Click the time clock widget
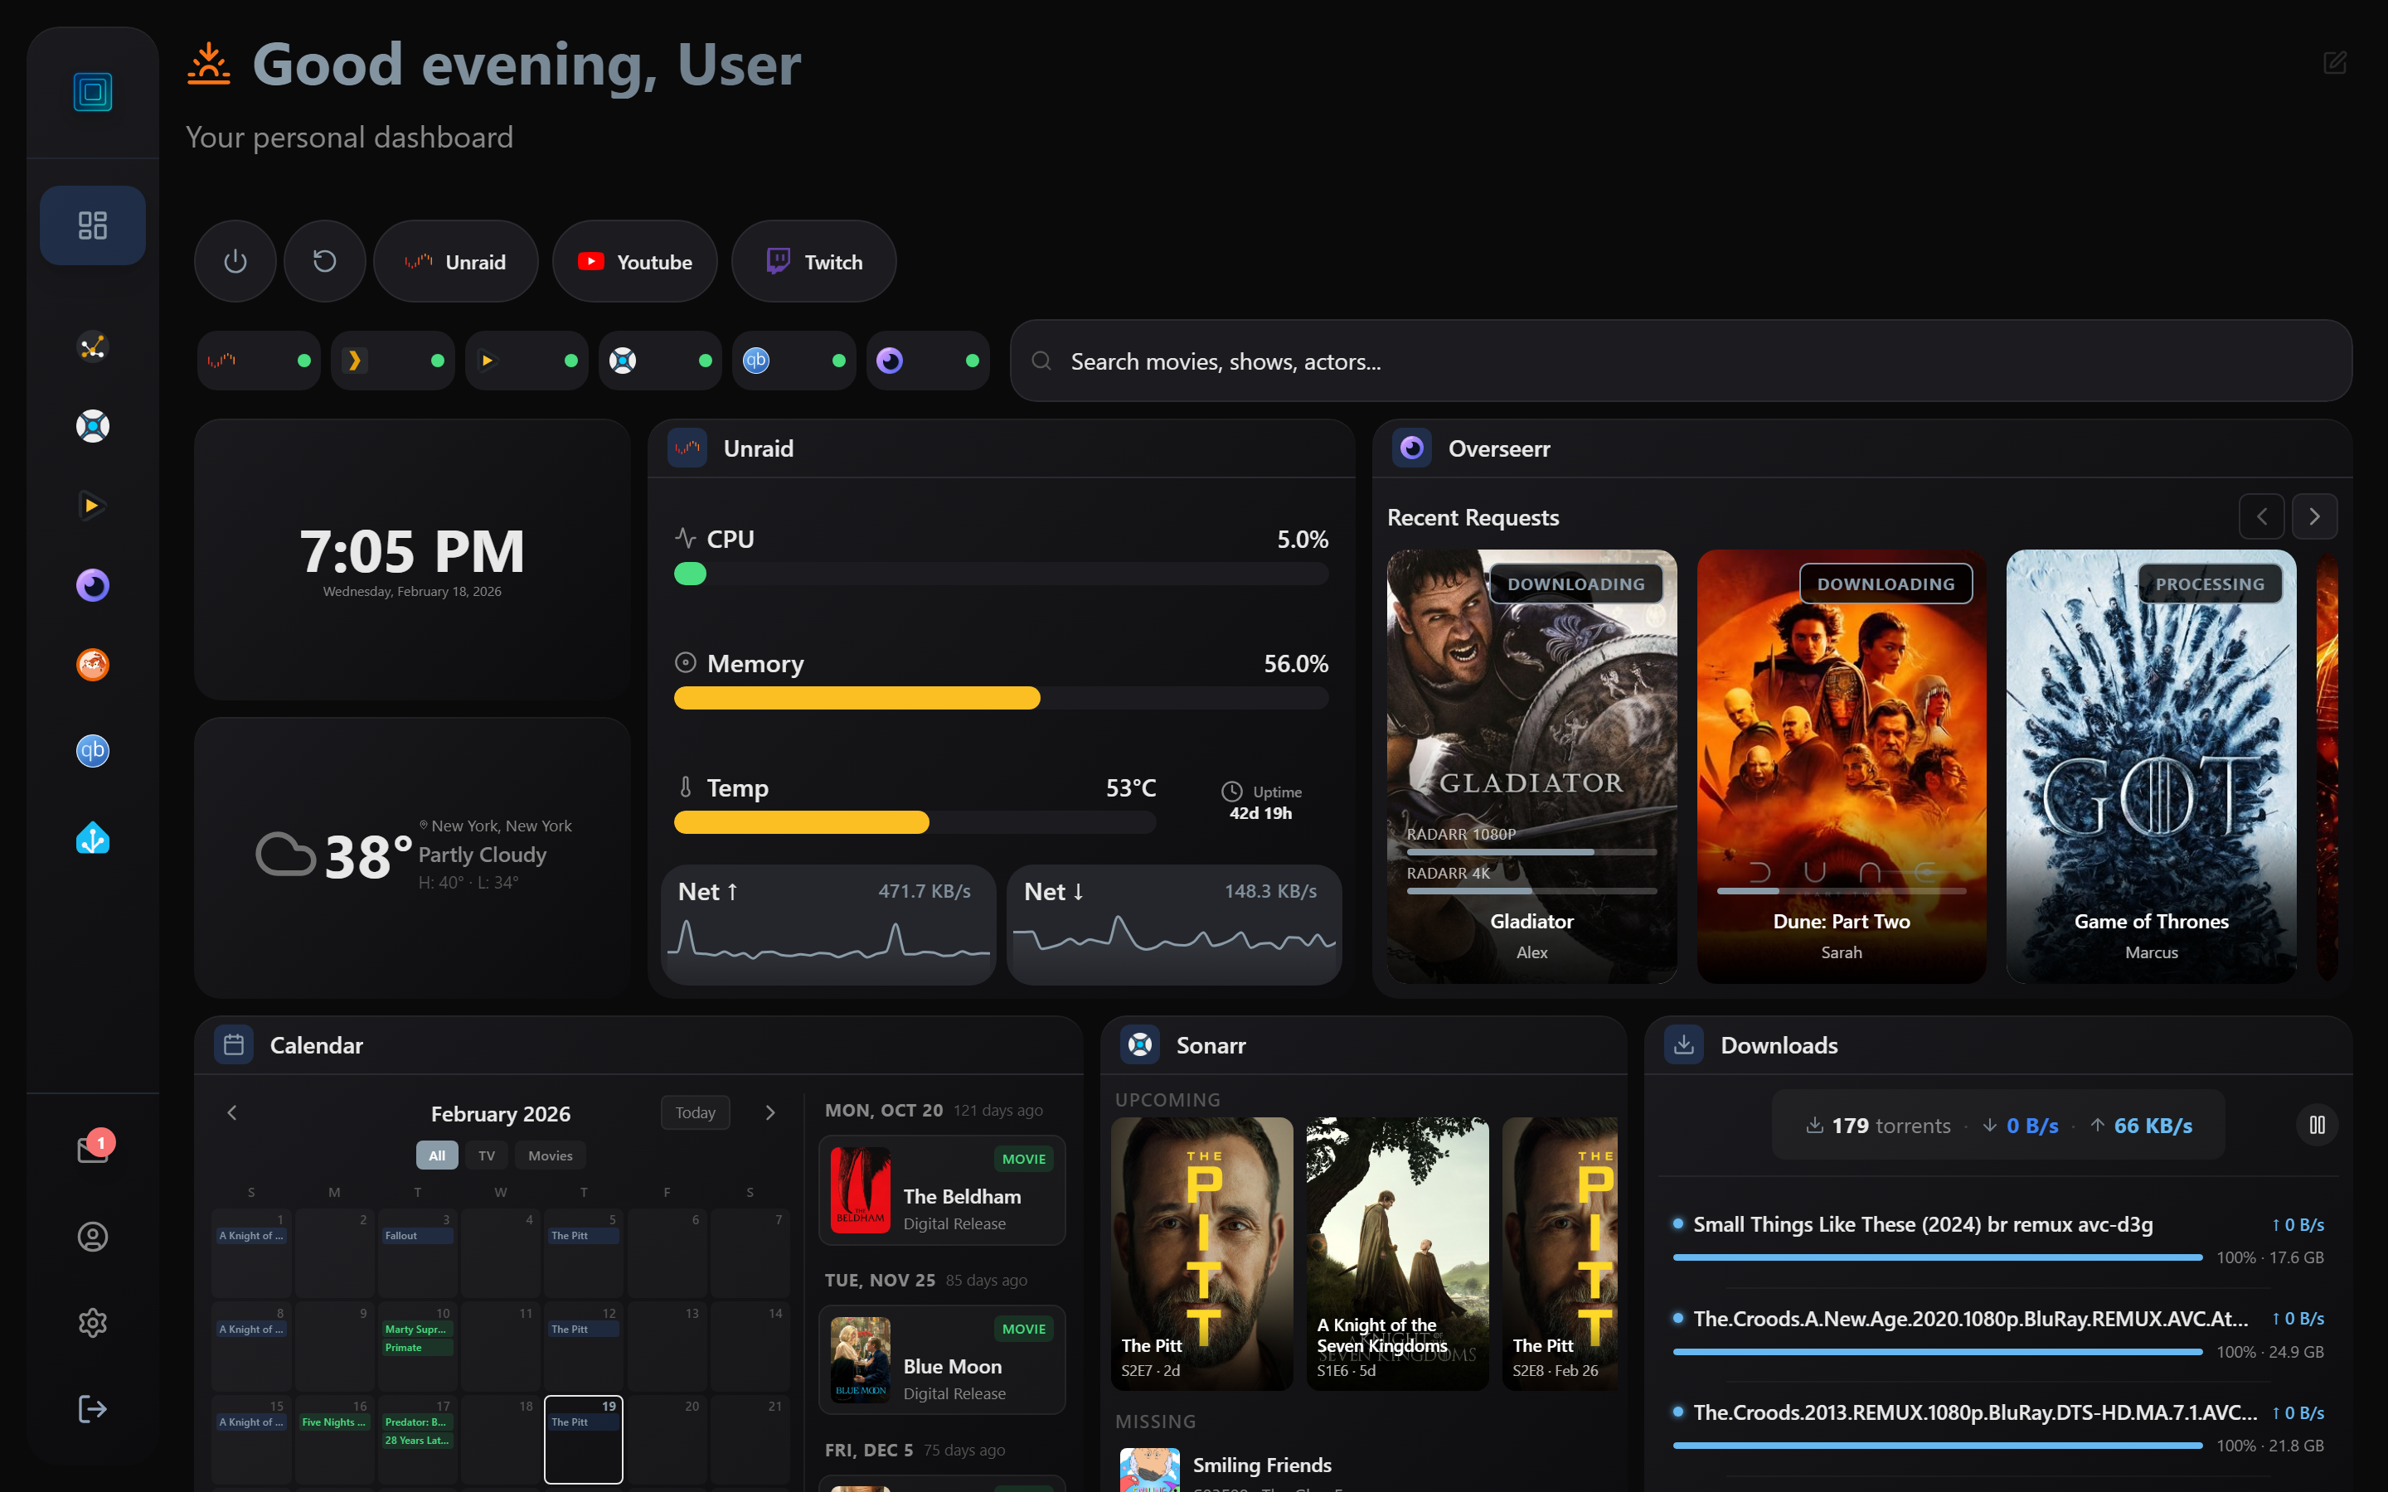 pos(412,559)
